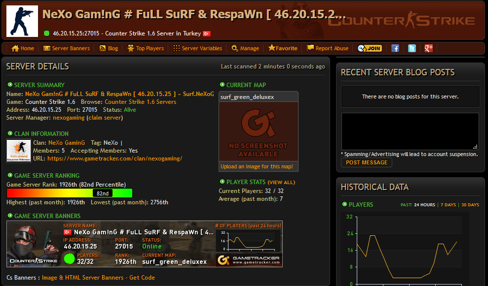Click the Turkey flag in the header
Screen dimensions: 488x286
coord(207,33)
